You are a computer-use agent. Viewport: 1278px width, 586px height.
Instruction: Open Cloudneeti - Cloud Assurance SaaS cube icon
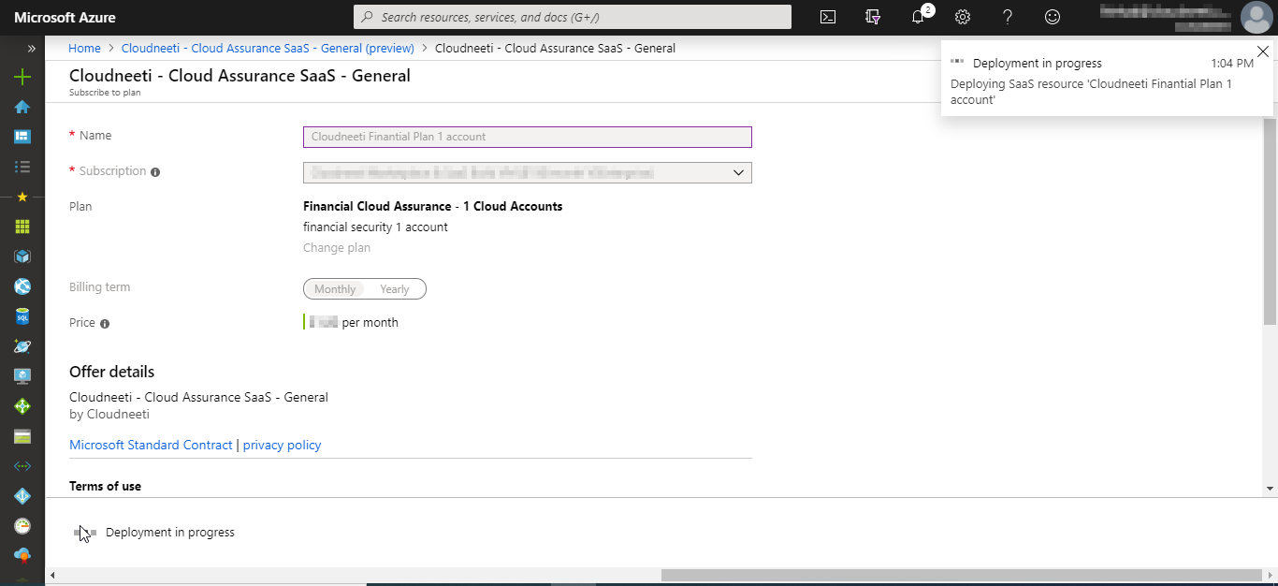coord(22,256)
